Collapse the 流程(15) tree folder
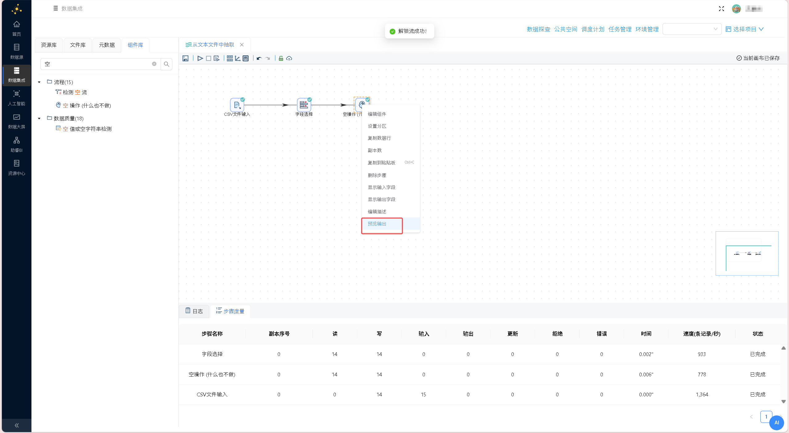Viewport: 789px width, 433px height. pyautogui.click(x=39, y=82)
